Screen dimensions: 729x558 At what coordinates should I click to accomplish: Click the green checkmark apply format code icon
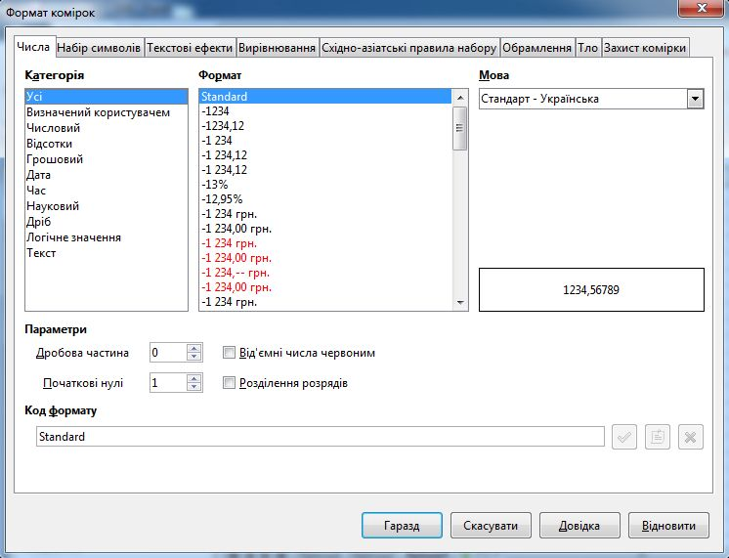[x=624, y=437]
